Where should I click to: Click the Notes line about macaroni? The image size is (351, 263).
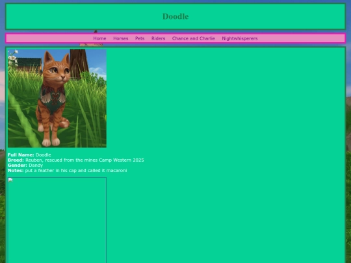point(68,170)
